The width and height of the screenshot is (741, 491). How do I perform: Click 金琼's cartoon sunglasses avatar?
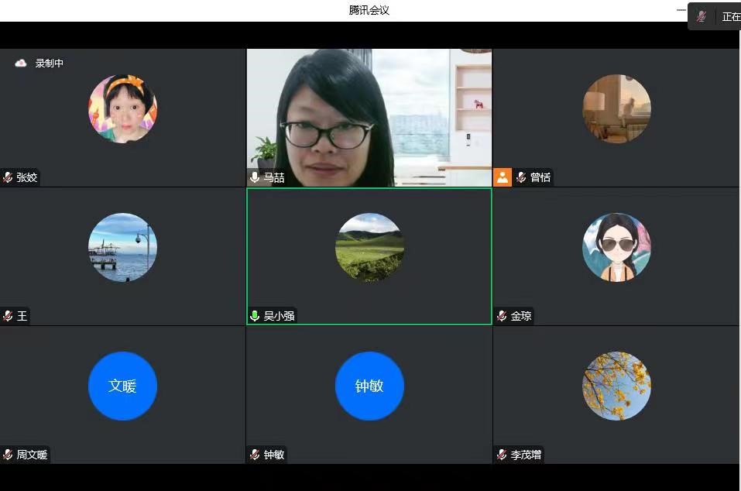pyautogui.click(x=616, y=247)
